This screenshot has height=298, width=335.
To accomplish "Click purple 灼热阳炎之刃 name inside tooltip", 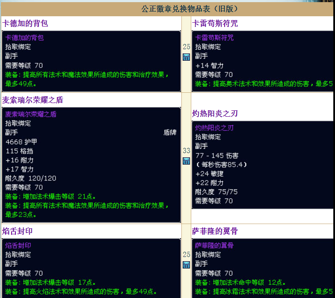I will 214,128.
